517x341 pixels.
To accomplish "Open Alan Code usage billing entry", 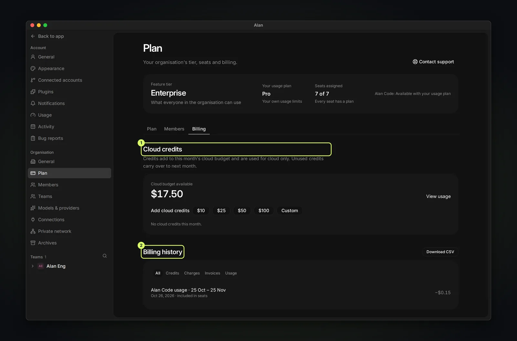I will (301, 293).
